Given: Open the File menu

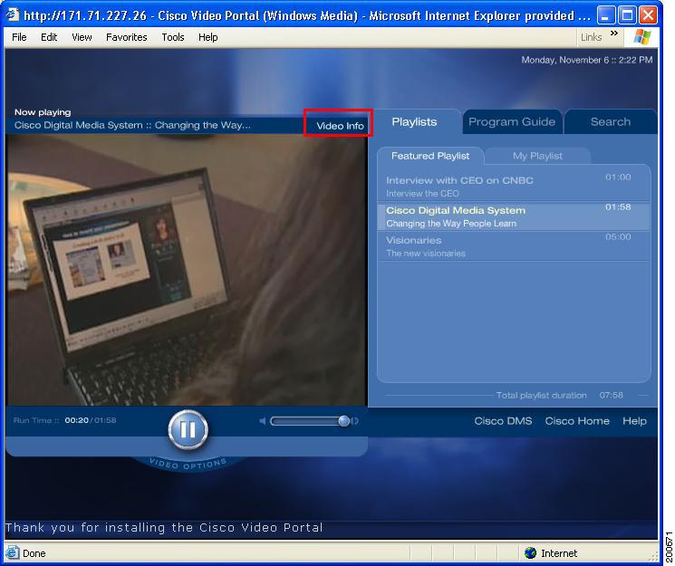Looking at the screenshot, I should [19, 37].
